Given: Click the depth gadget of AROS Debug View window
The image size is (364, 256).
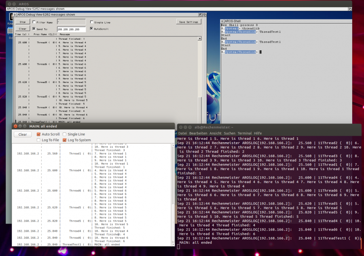Looking at the screenshot, I should [x=205, y=15].
